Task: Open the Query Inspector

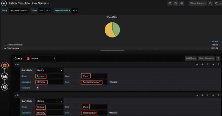Action: point(207,58)
